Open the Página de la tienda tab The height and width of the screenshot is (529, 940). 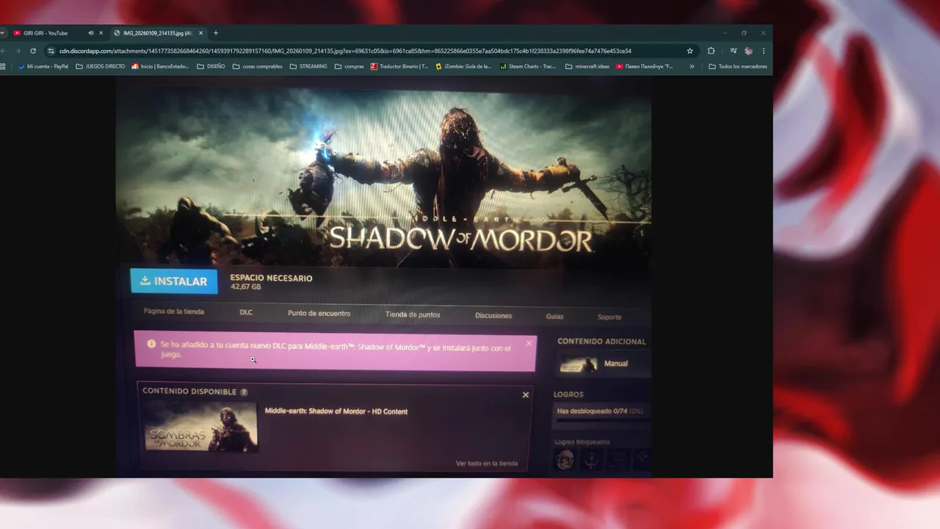[174, 312]
